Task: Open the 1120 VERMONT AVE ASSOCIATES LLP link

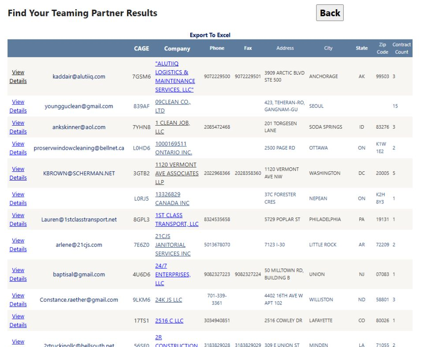Action: click(x=177, y=173)
